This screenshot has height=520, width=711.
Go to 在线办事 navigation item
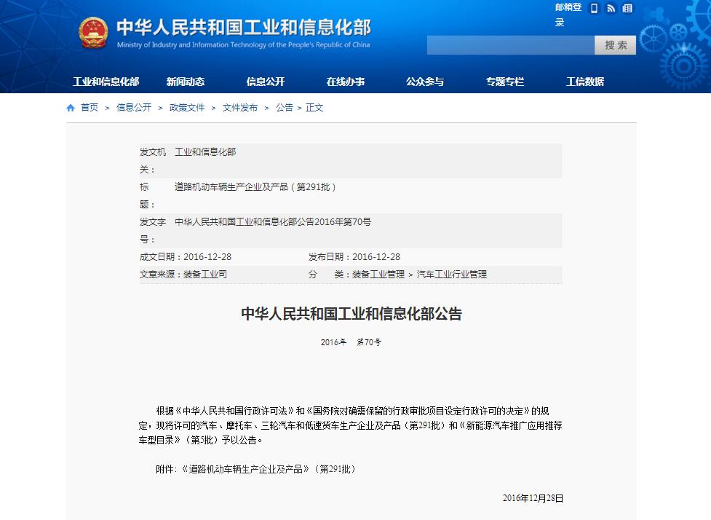click(x=345, y=82)
